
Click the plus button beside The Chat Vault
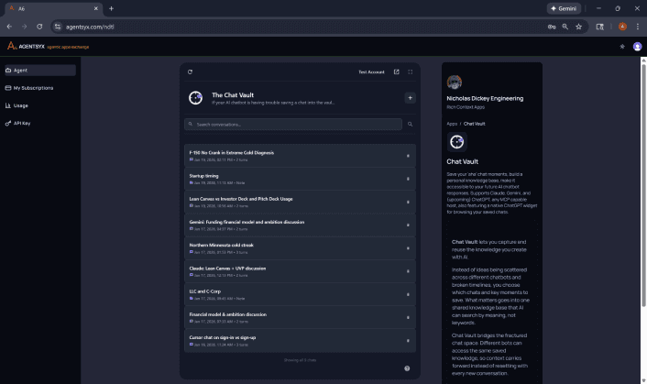coord(410,98)
